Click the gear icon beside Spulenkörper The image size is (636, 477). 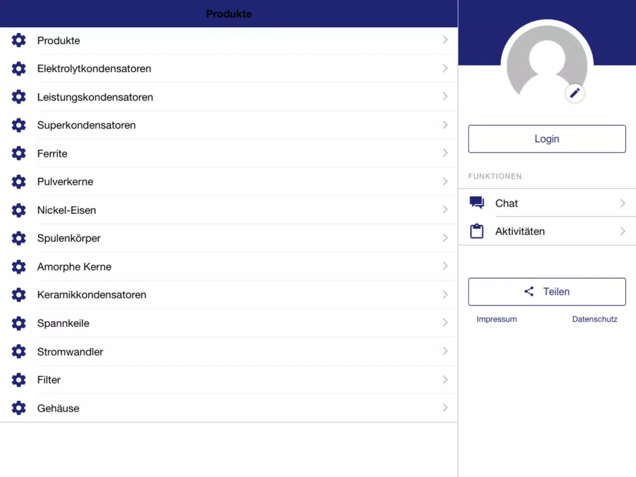tap(18, 238)
